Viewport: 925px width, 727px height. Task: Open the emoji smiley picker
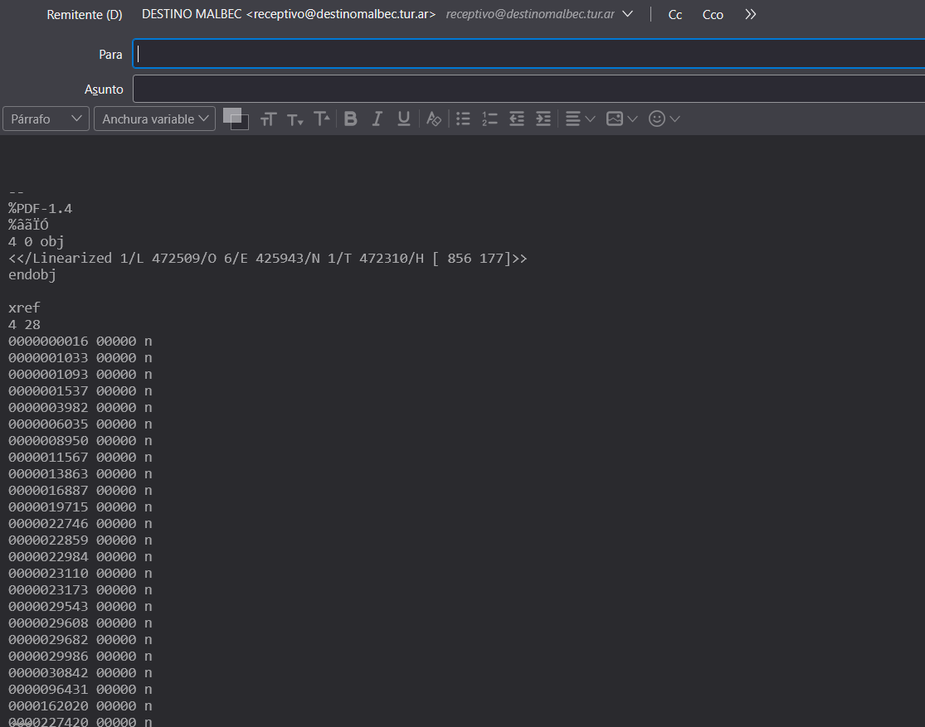click(664, 119)
